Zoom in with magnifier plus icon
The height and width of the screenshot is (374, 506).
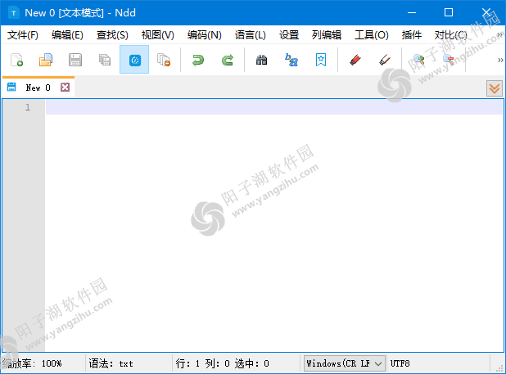[x=419, y=60]
